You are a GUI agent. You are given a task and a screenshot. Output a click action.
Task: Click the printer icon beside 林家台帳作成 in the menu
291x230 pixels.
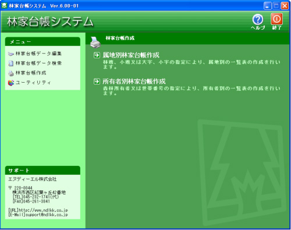11,73
